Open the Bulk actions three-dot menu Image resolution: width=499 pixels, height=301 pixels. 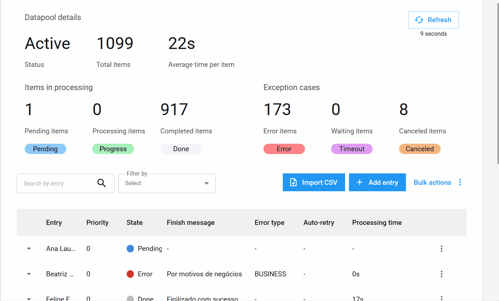[x=460, y=182]
